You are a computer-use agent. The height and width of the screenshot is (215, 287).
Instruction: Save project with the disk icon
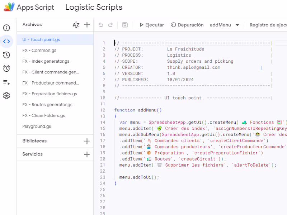pos(125,25)
